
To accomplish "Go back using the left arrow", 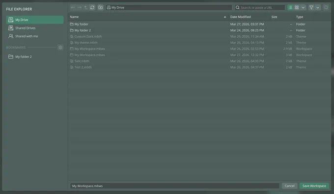I will 73,7.
